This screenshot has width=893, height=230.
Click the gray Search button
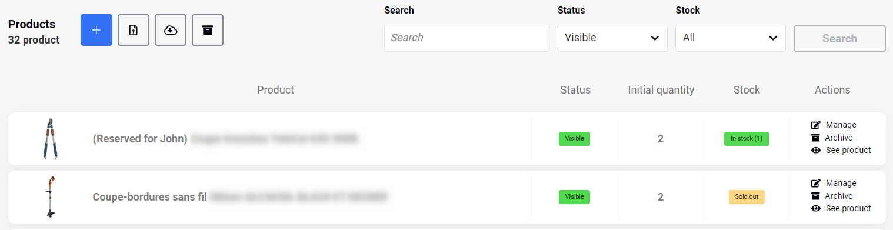click(x=839, y=38)
